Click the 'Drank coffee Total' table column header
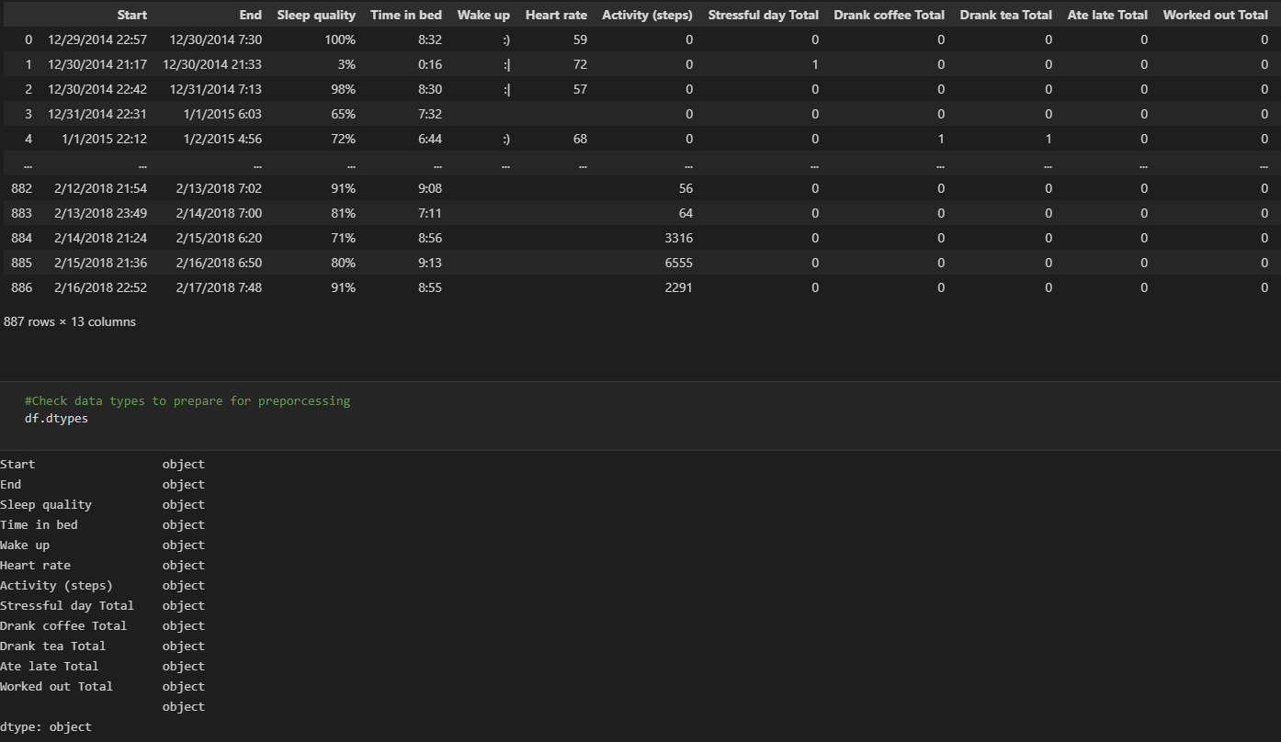Image resolution: width=1281 pixels, height=742 pixels. click(890, 15)
